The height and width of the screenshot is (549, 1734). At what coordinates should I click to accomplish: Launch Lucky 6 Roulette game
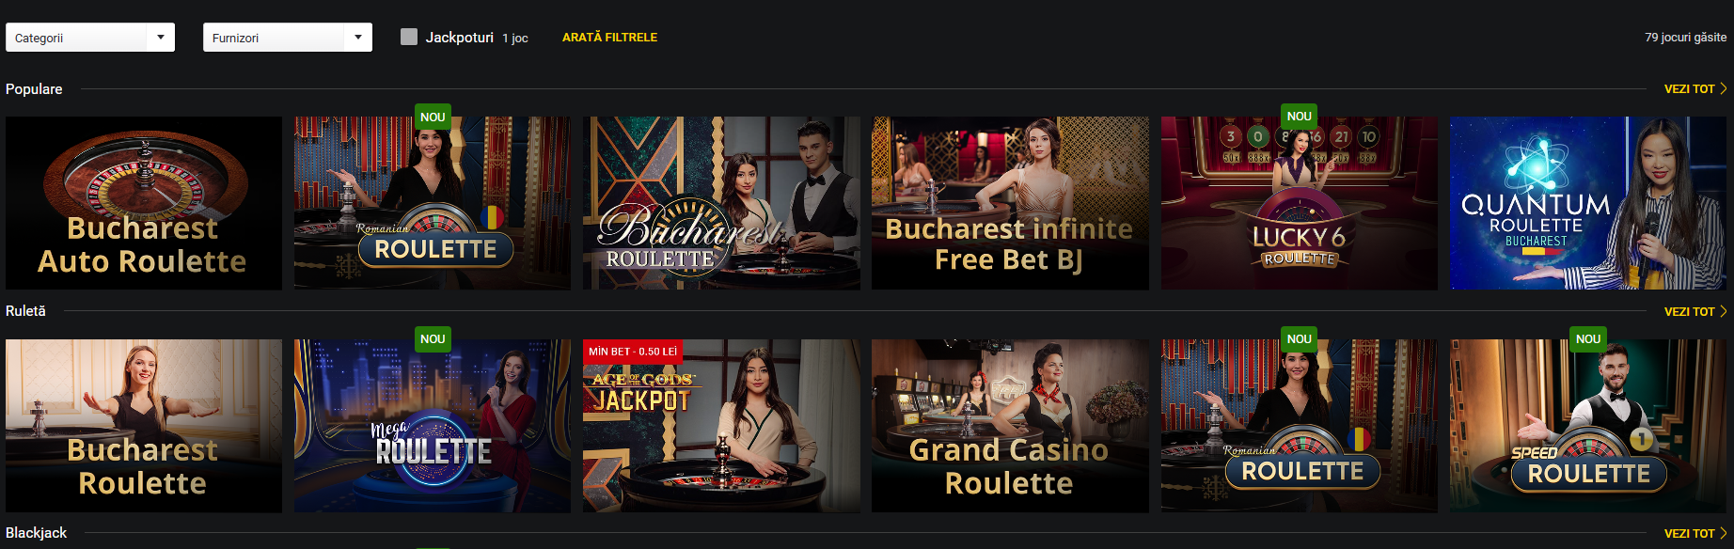pyautogui.click(x=1300, y=203)
